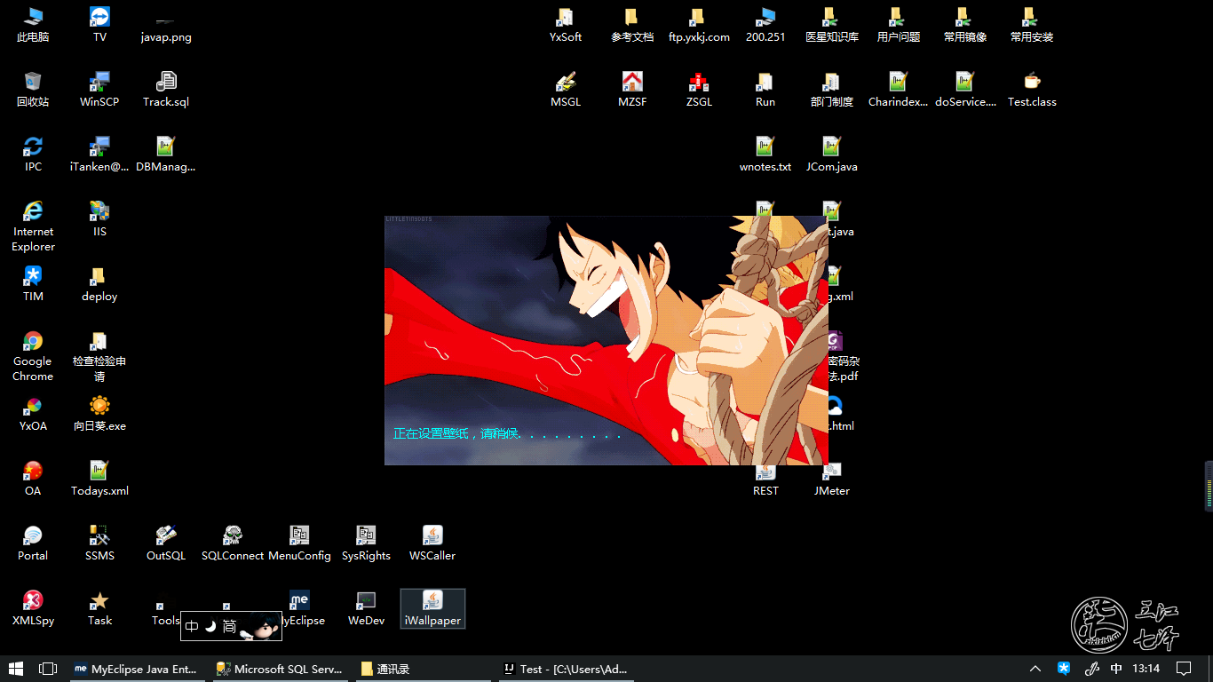This screenshot has height=682, width=1213.
Task: Switch to 通讯录 folder taskbar window
Action: 423,669
